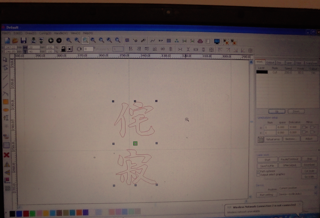Click the red X delete tool
The image size is (320, 218).
(7, 155)
